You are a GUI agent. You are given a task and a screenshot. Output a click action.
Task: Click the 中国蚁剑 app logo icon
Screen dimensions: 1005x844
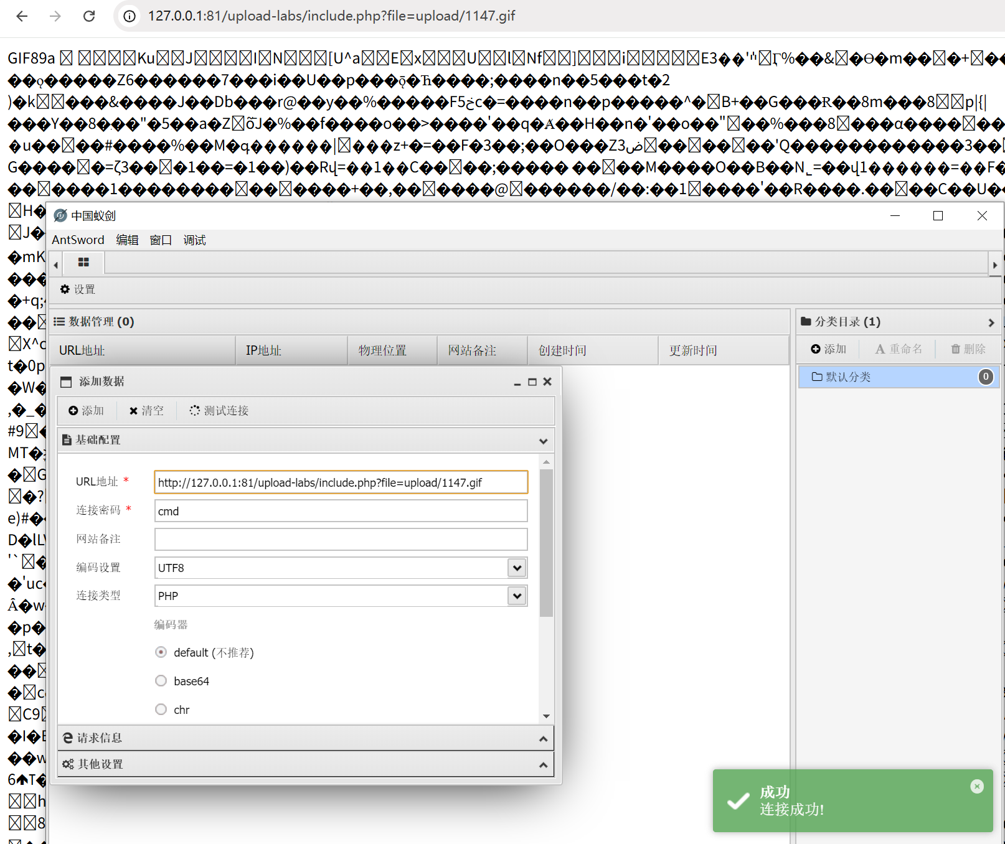pos(60,216)
